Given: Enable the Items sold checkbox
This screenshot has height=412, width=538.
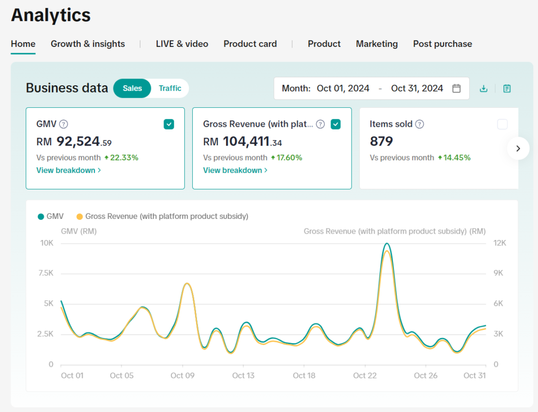Looking at the screenshot, I should 502,124.
